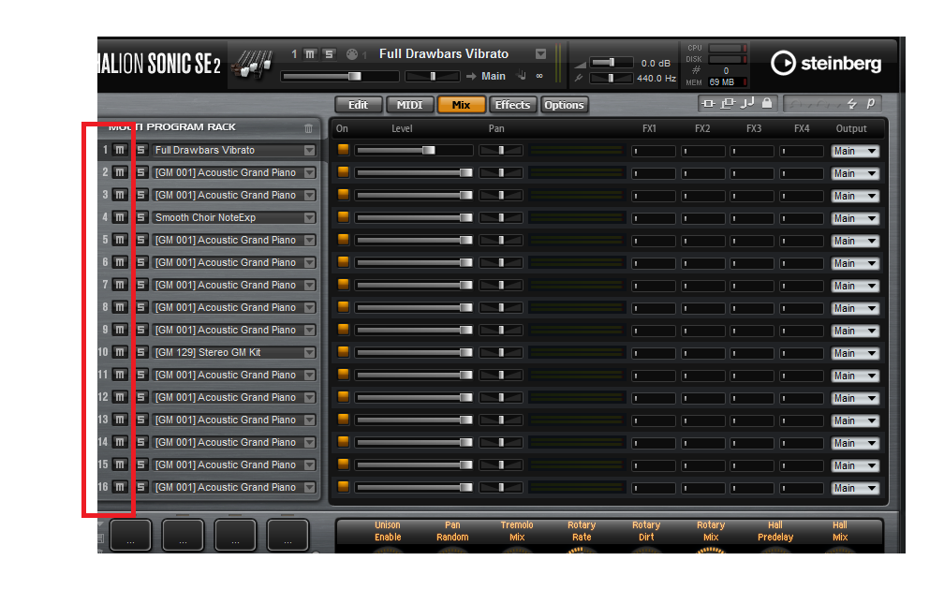Click the master tune slider beside 440.0 Hz

pos(611,78)
